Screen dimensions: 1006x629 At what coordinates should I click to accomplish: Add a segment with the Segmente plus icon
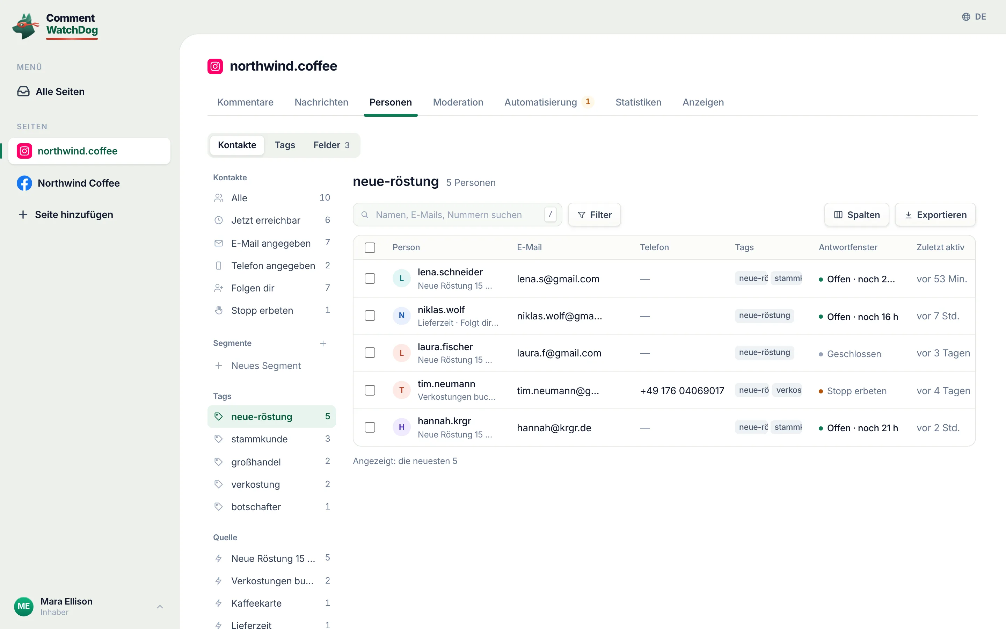tap(323, 343)
